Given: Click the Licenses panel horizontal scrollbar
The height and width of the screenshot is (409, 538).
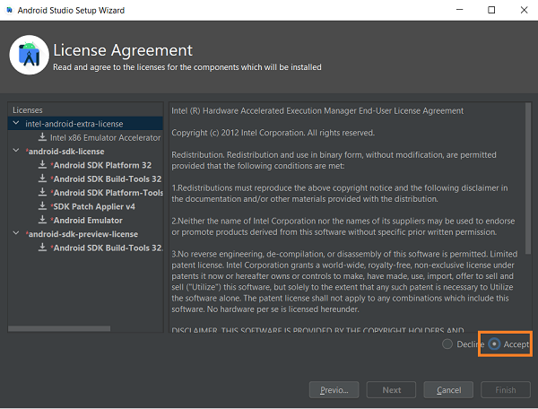Looking at the screenshot, I should (59, 328).
